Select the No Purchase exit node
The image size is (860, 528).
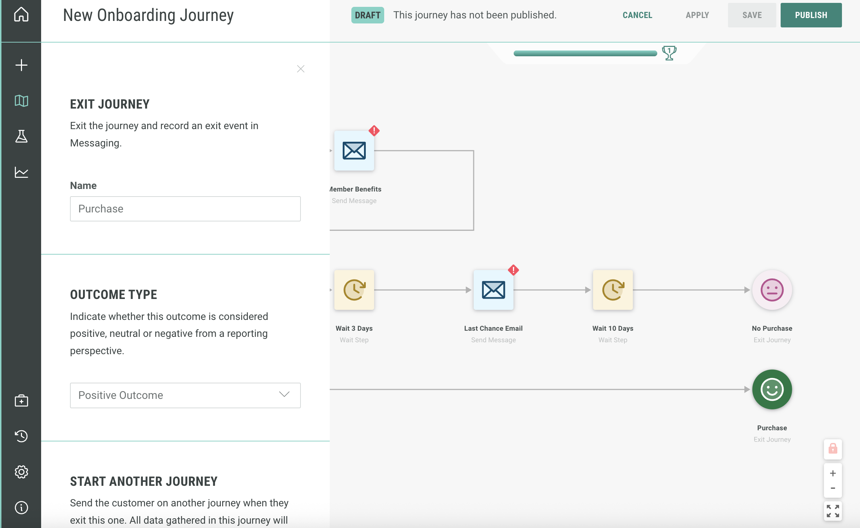point(772,290)
